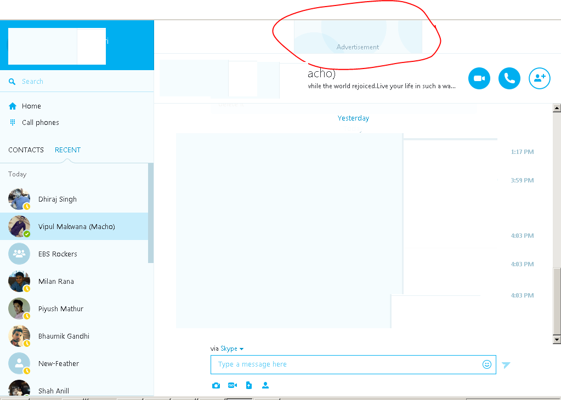Click Milan Rana's avatar
The height and width of the screenshot is (400, 561).
click(19, 281)
